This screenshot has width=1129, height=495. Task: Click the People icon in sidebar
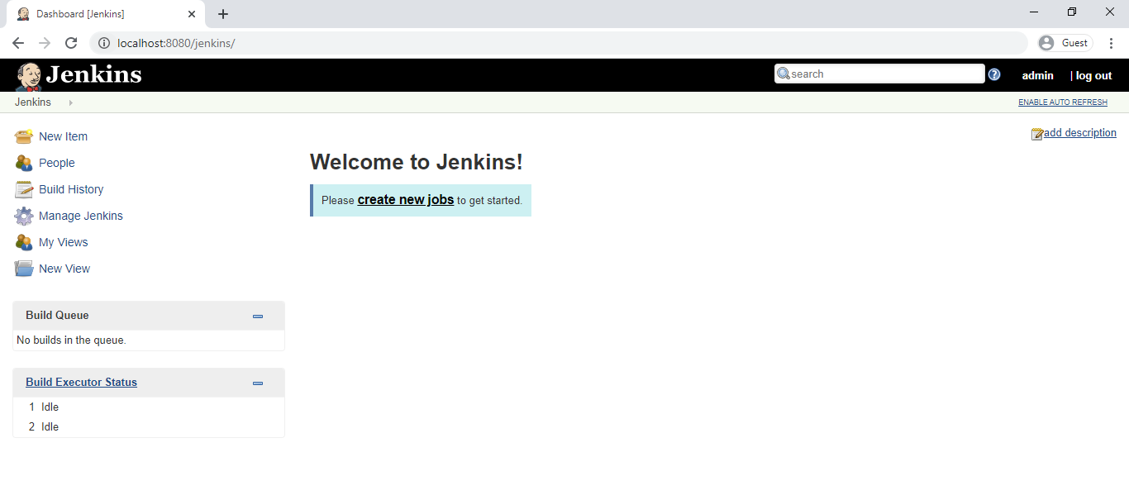click(24, 163)
